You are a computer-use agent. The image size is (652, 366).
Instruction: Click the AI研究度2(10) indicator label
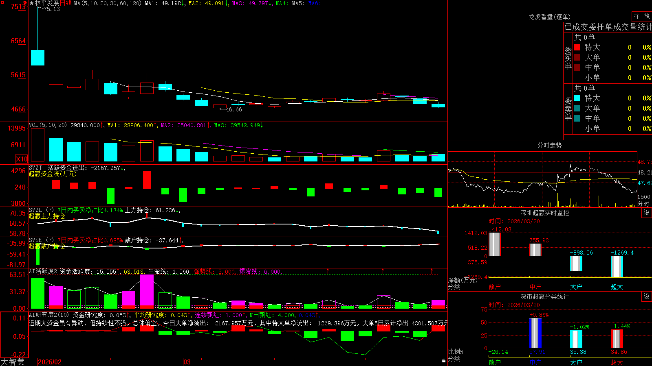[x=49, y=315]
